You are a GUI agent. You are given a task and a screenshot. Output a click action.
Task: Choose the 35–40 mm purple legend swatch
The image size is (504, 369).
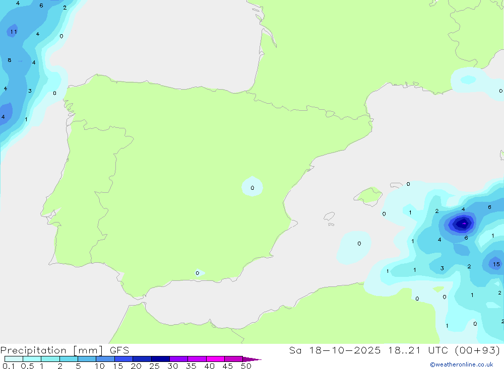[197, 359]
